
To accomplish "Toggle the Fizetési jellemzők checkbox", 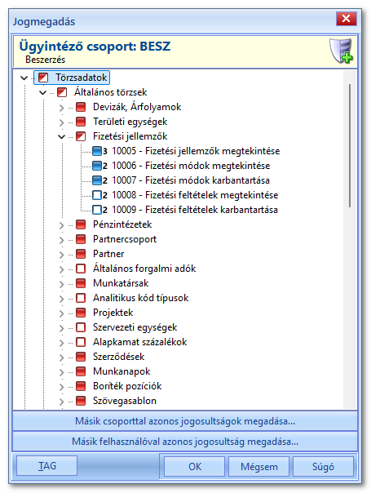I will pos(81,136).
